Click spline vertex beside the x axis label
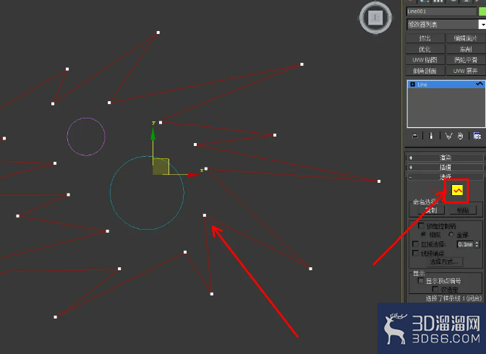This screenshot has width=486, height=354. (x=206, y=169)
